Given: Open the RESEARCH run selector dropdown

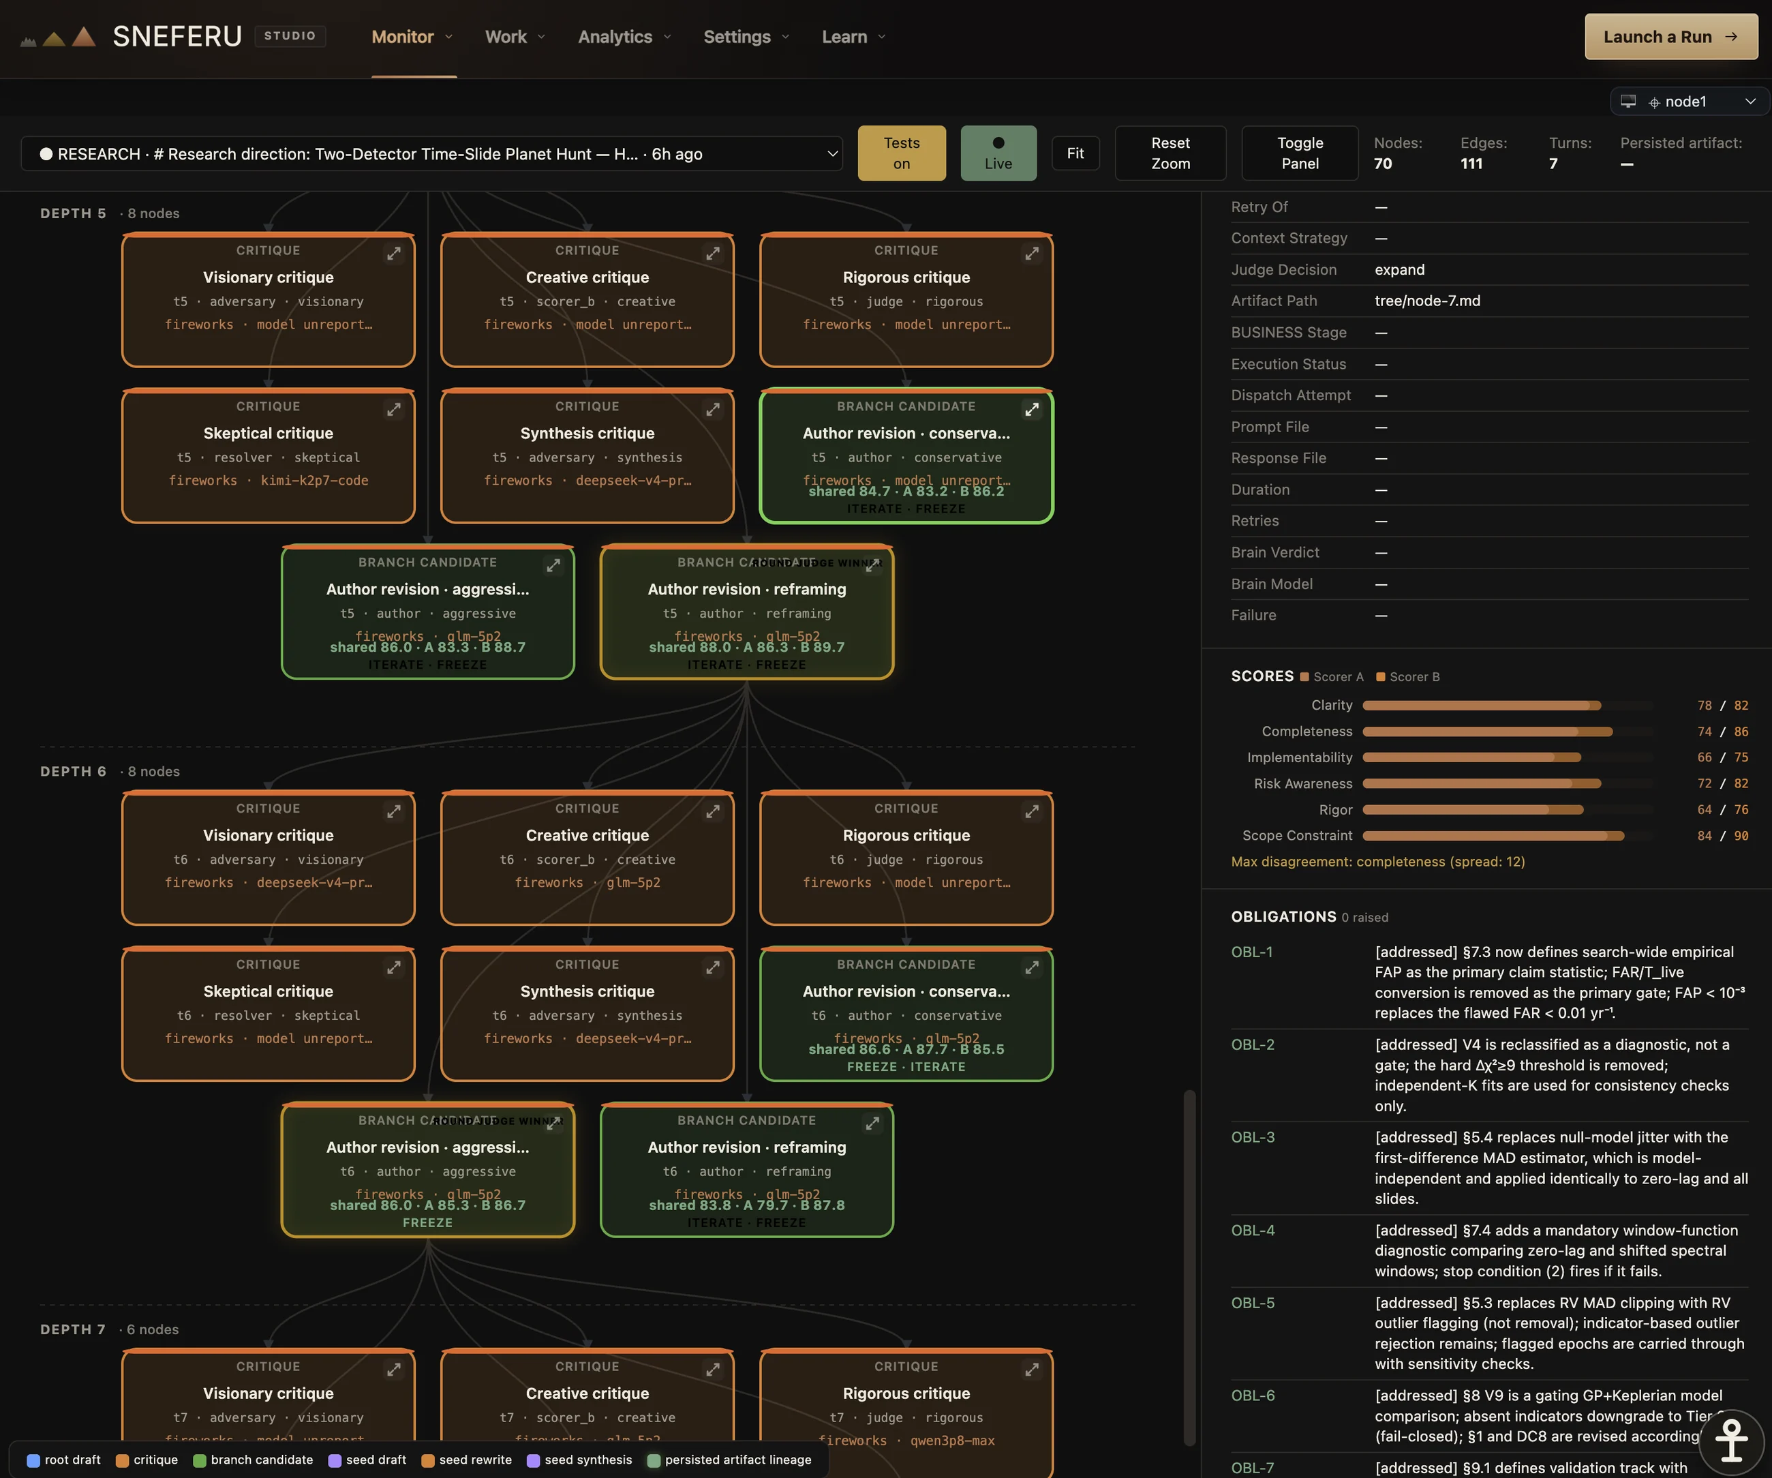Looking at the screenshot, I should pyautogui.click(x=432, y=153).
